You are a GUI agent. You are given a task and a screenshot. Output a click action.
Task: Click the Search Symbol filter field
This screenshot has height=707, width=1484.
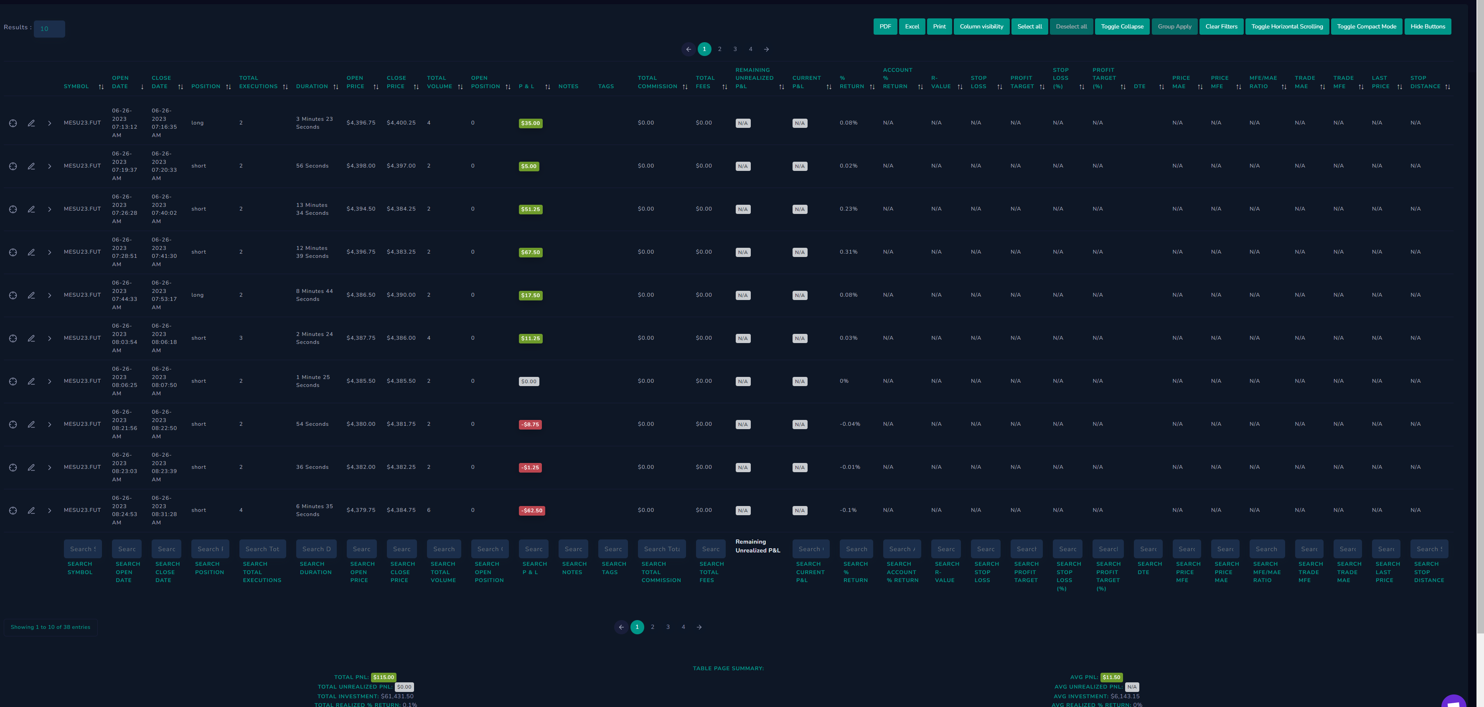(83, 549)
